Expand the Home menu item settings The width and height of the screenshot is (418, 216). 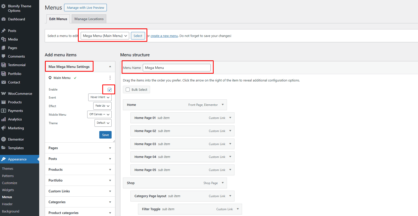[223, 105]
